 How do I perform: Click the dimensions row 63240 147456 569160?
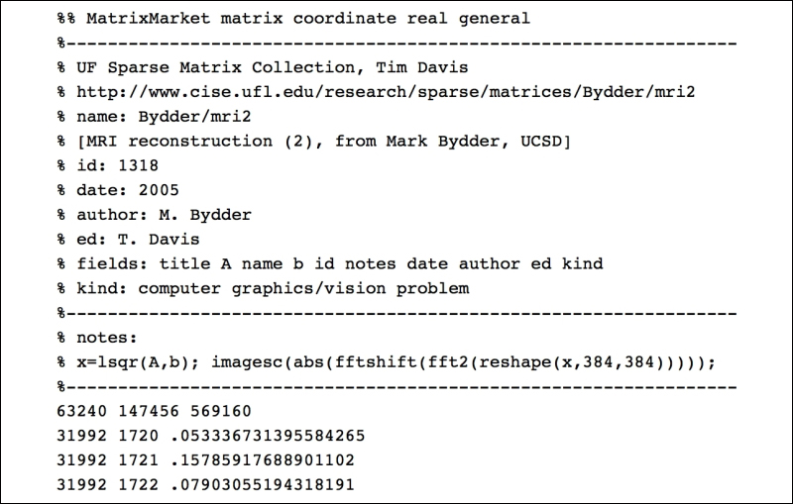[154, 411]
